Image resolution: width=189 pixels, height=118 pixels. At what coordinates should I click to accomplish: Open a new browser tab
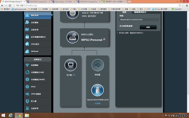click(129, 2)
